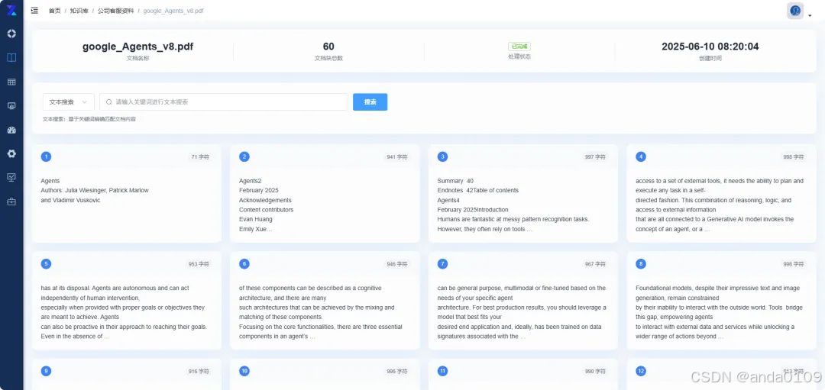Open the monitor chart sidebar icon
The height and width of the screenshot is (390, 825).
tap(11, 105)
